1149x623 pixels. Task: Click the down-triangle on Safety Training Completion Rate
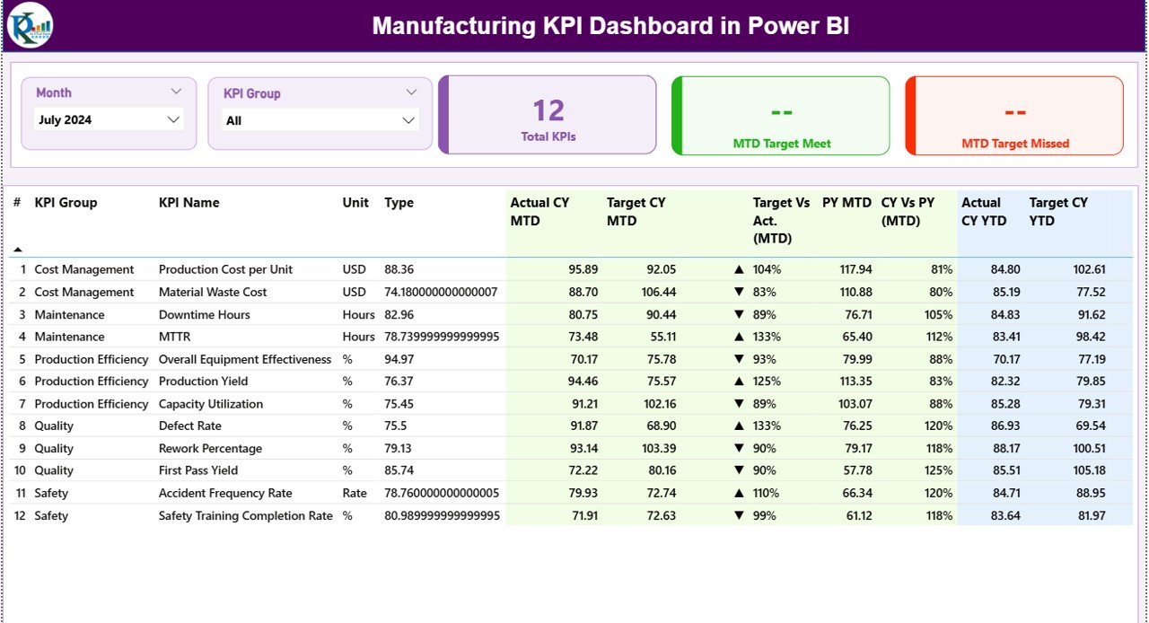click(x=738, y=514)
